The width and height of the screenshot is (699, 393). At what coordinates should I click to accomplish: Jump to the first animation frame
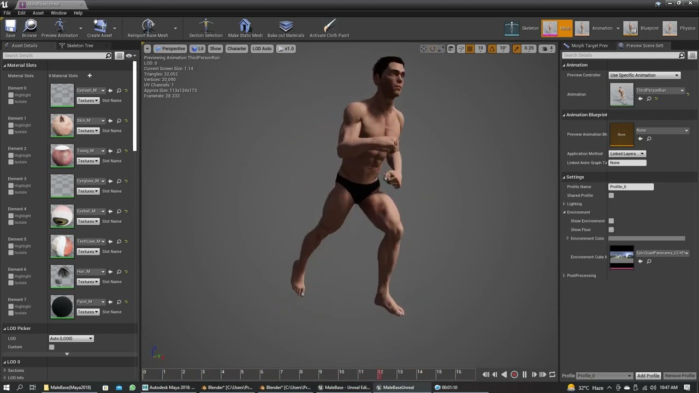tap(485, 374)
